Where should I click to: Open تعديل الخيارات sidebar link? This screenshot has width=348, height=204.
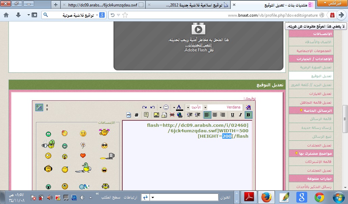tap(320, 94)
